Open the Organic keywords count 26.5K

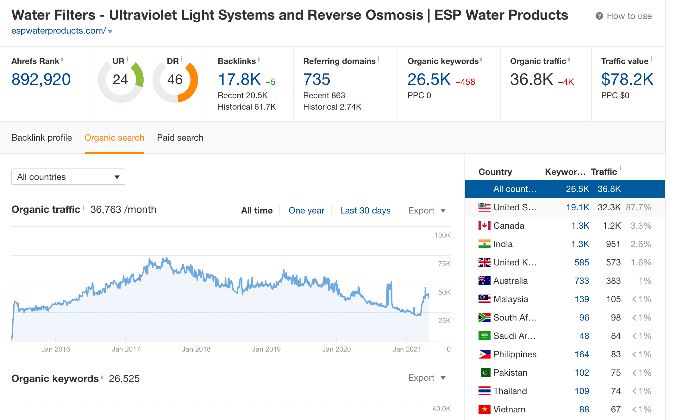[x=429, y=79]
